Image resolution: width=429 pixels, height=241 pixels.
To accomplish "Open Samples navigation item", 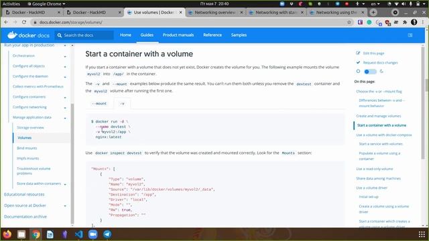I will click(239, 35).
